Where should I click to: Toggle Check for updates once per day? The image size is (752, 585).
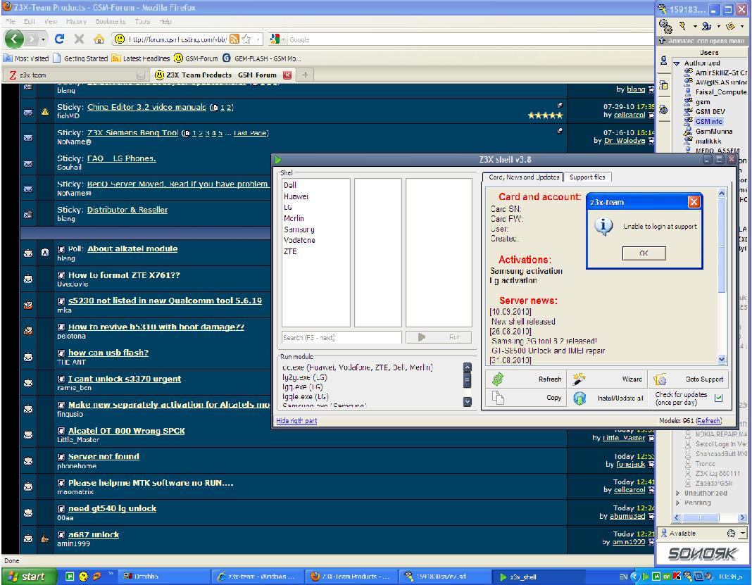718,398
